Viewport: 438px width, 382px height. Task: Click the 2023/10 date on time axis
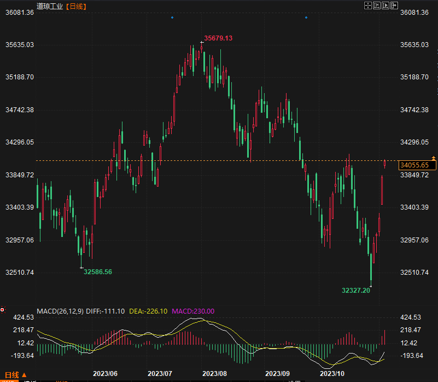(332, 373)
